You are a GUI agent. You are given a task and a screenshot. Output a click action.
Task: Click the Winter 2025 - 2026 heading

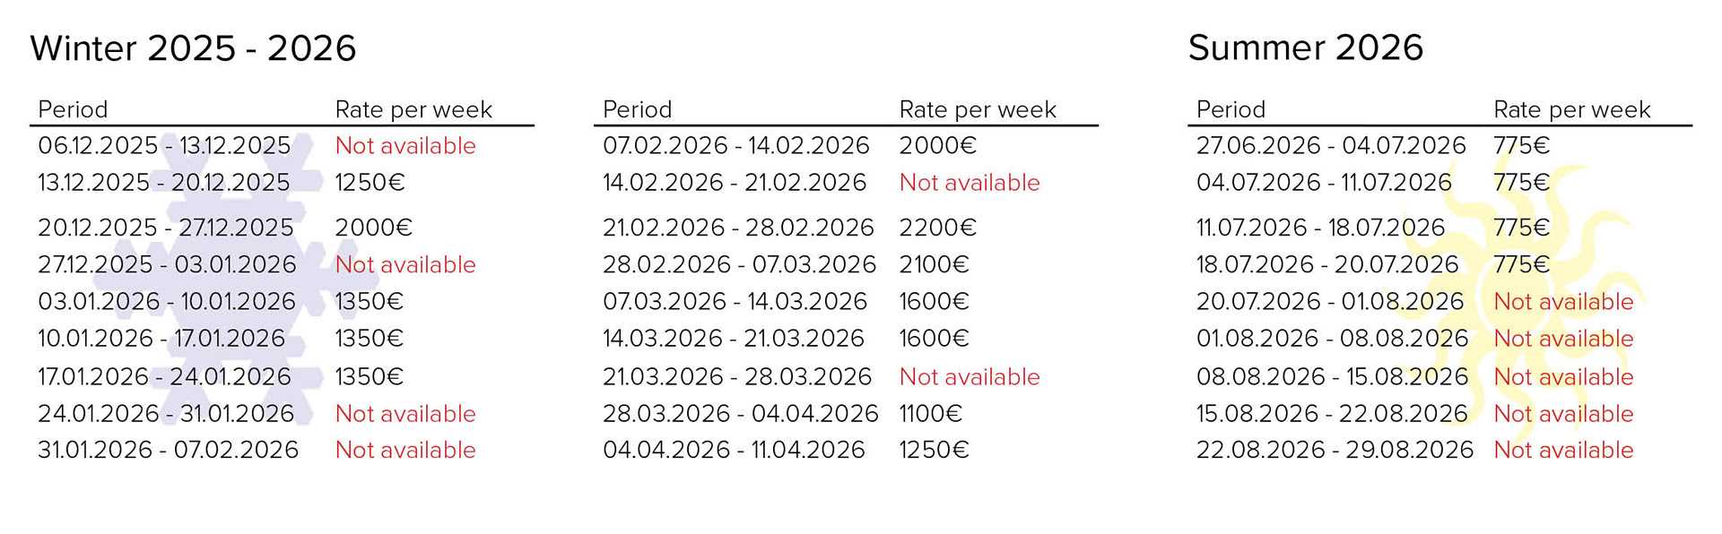pos(193,47)
